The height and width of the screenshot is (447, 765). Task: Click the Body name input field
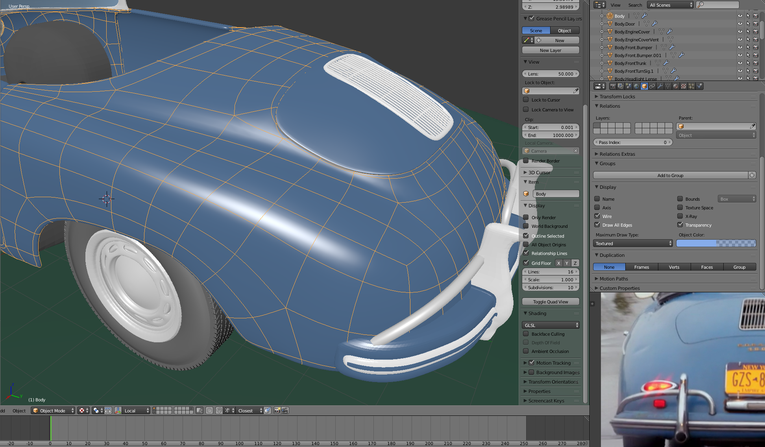click(x=556, y=194)
